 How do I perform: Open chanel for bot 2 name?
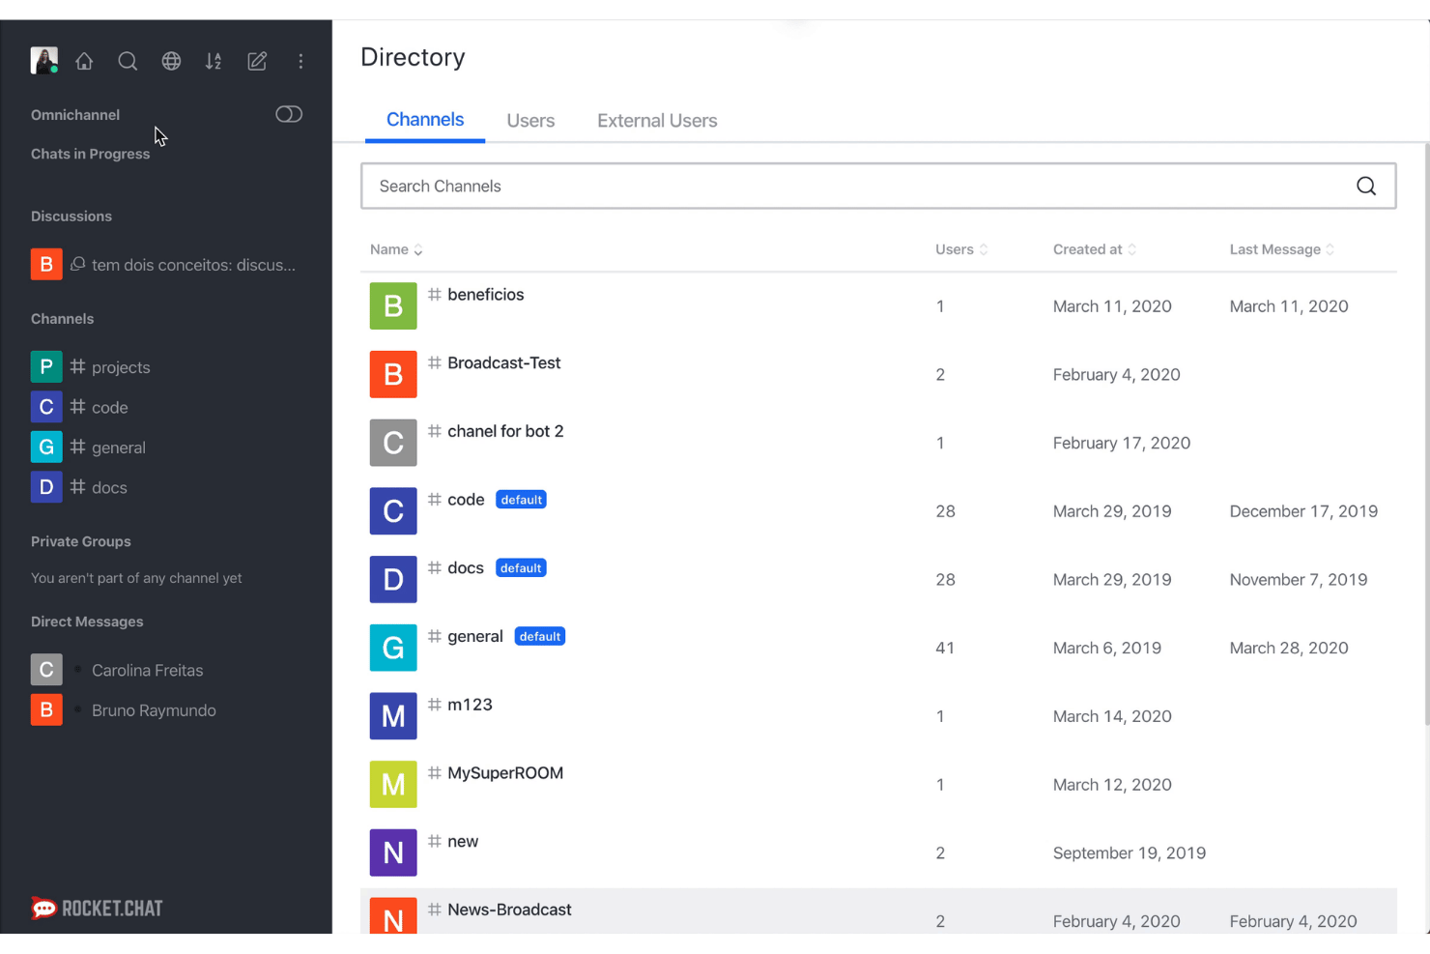[505, 431]
